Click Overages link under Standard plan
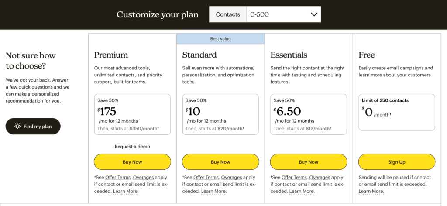447x206 pixels. 232,178
